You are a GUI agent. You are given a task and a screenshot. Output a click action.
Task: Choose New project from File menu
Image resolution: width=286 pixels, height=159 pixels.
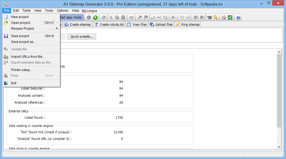pos(32,17)
